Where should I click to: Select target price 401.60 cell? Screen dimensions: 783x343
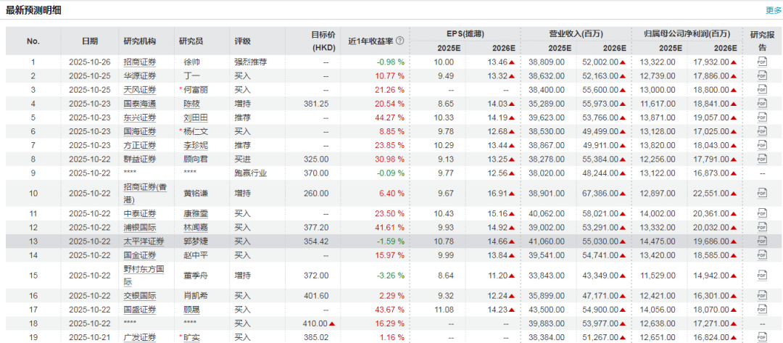(317, 296)
